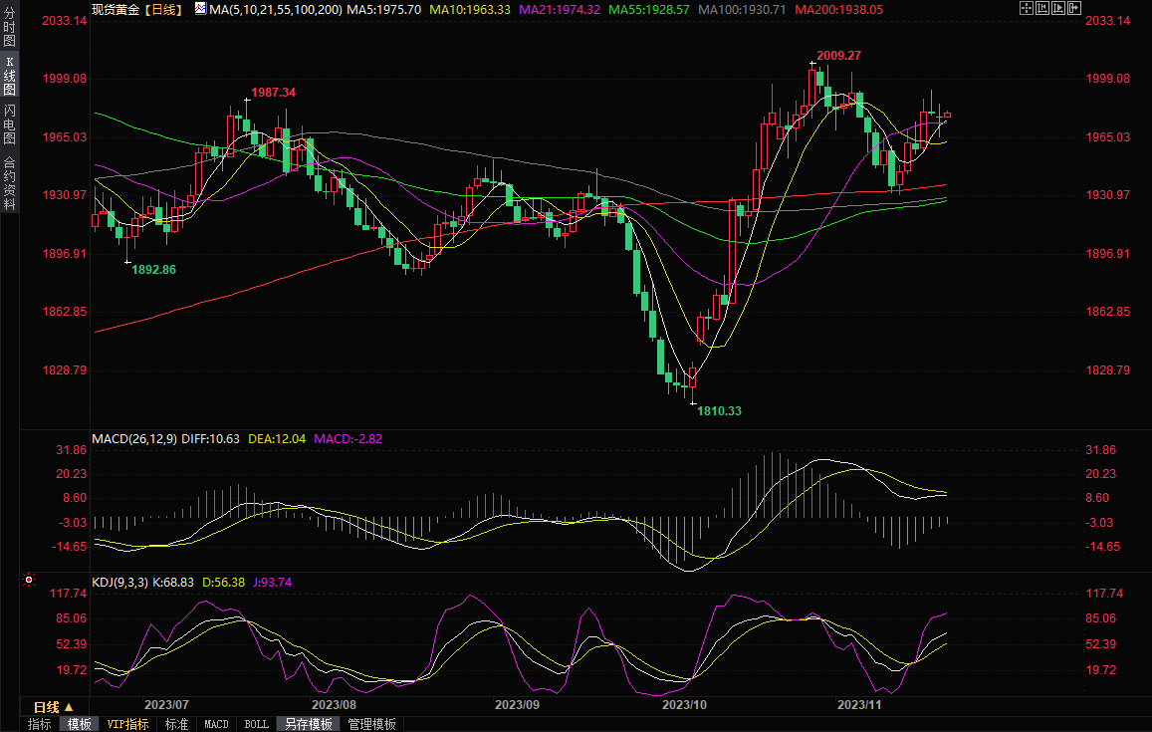Screen dimensions: 1152x732
Task: Click the jump-to-start chart axis icon
Action: tap(1043, 8)
